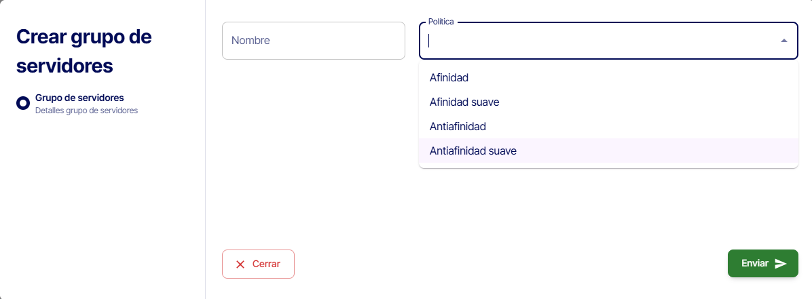Submit the form with Enviar
812x299 pixels.
(762, 264)
